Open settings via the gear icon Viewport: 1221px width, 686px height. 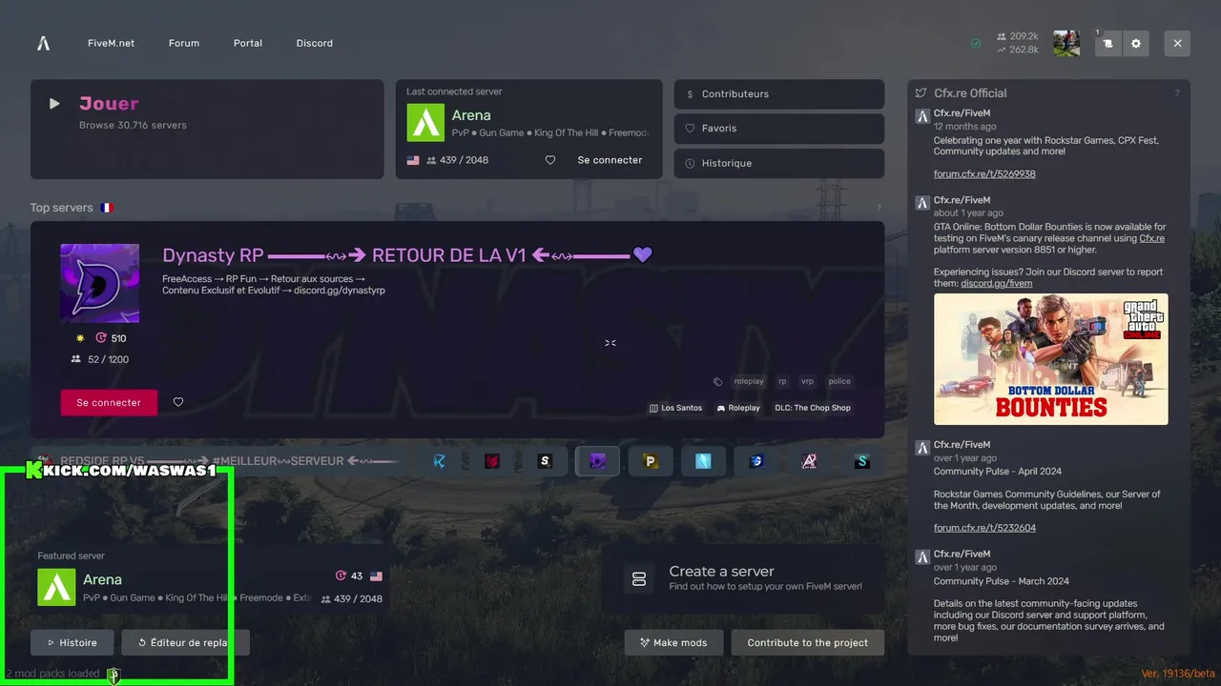click(x=1135, y=44)
